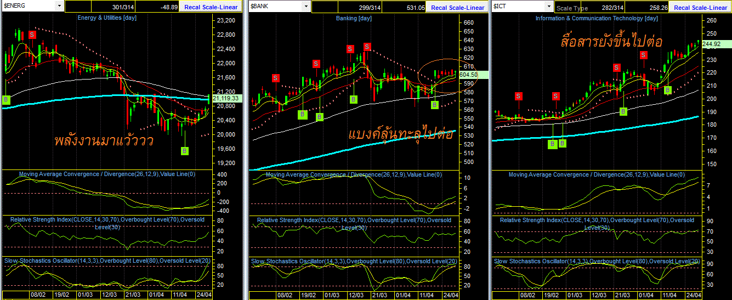The image size is (732, 300).
Task: Select the rightmost B buy marker on Banking chart
Action: point(434,104)
